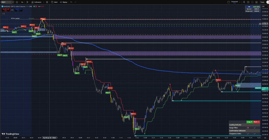Screen dimensions: 269x140
Task: Click the TradingView logo
Action: point(10,134)
